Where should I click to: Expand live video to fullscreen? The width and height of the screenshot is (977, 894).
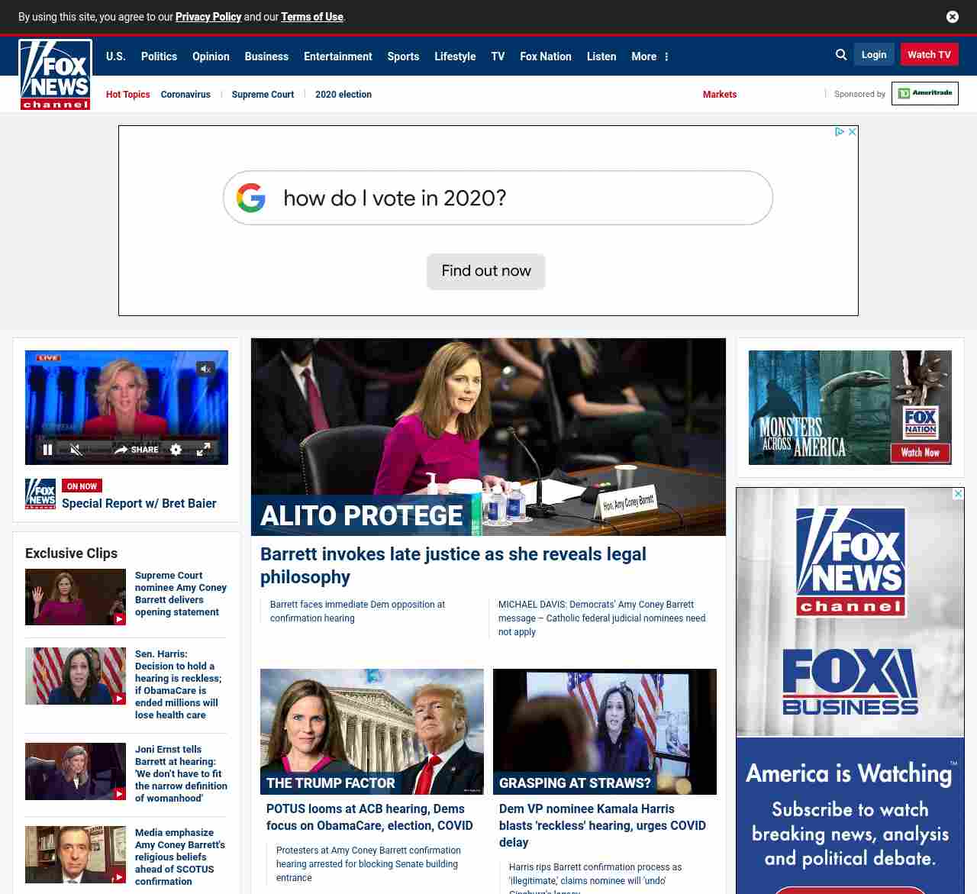(203, 450)
